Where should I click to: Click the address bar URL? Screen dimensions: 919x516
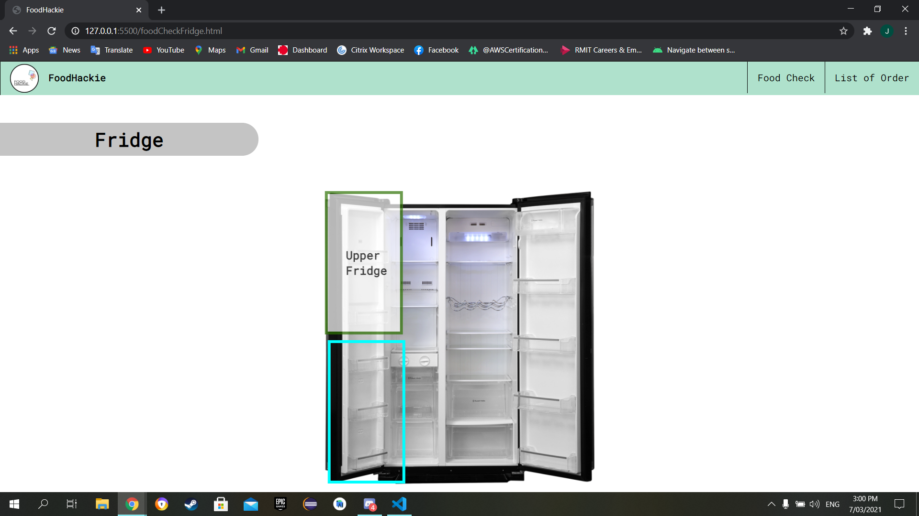[x=153, y=31]
